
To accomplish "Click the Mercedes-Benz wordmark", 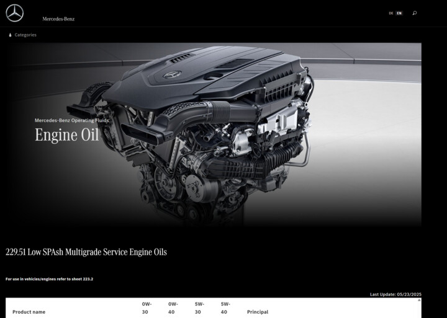I will click(x=58, y=19).
